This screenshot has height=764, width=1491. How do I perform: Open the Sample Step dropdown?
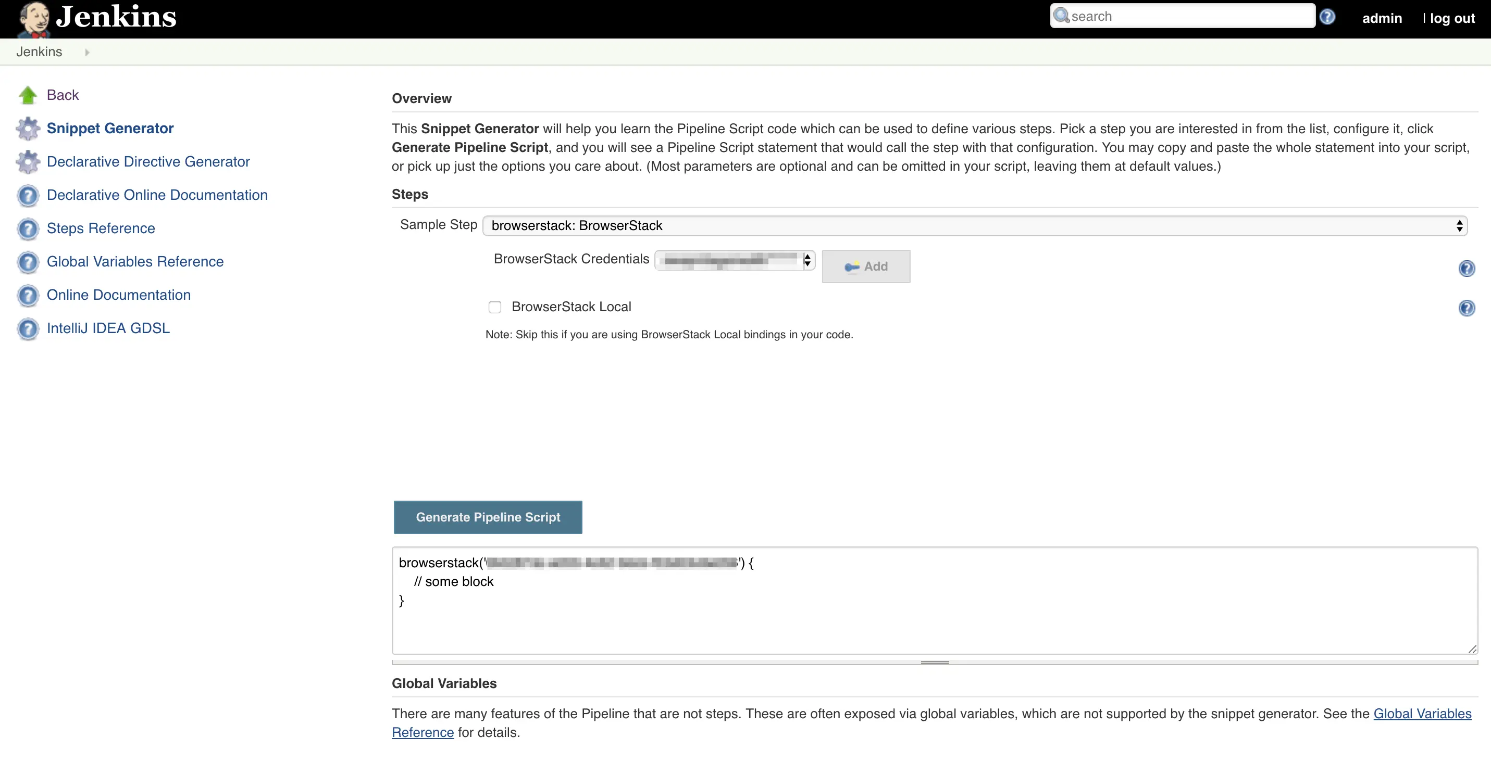pos(975,225)
